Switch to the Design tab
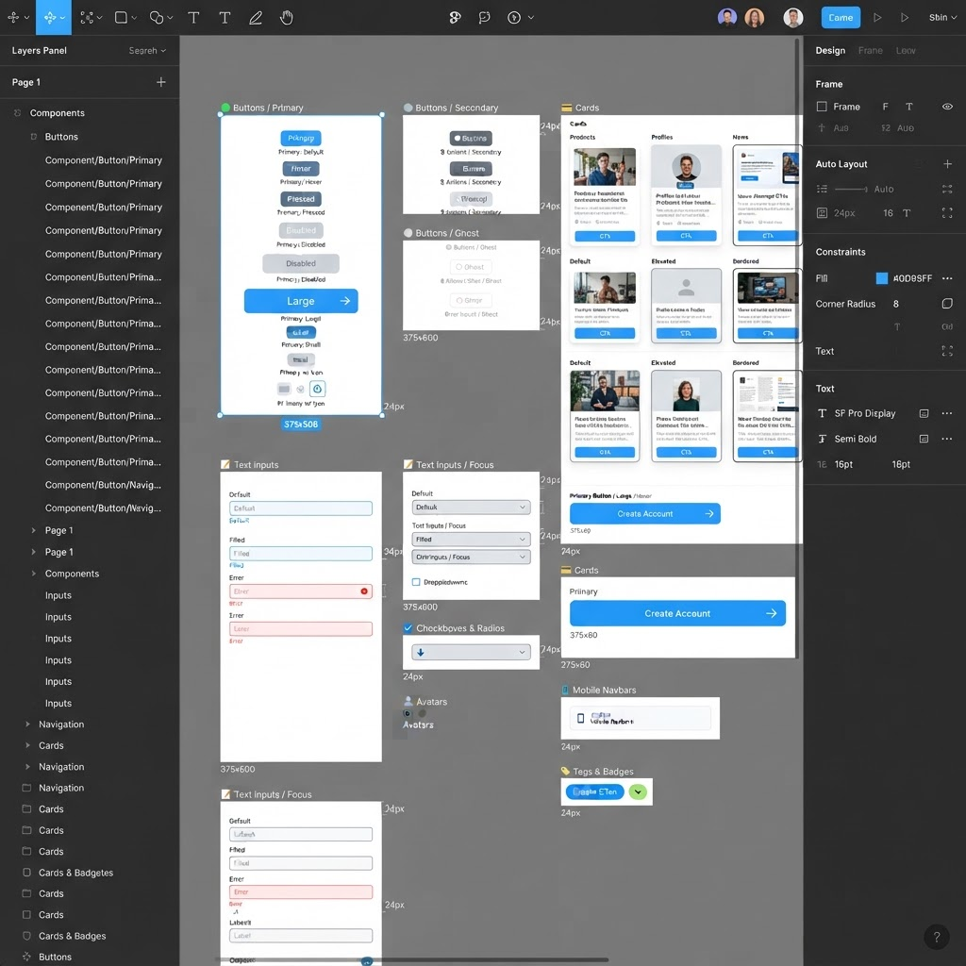This screenshot has height=966, width=966. coord(830,51)
